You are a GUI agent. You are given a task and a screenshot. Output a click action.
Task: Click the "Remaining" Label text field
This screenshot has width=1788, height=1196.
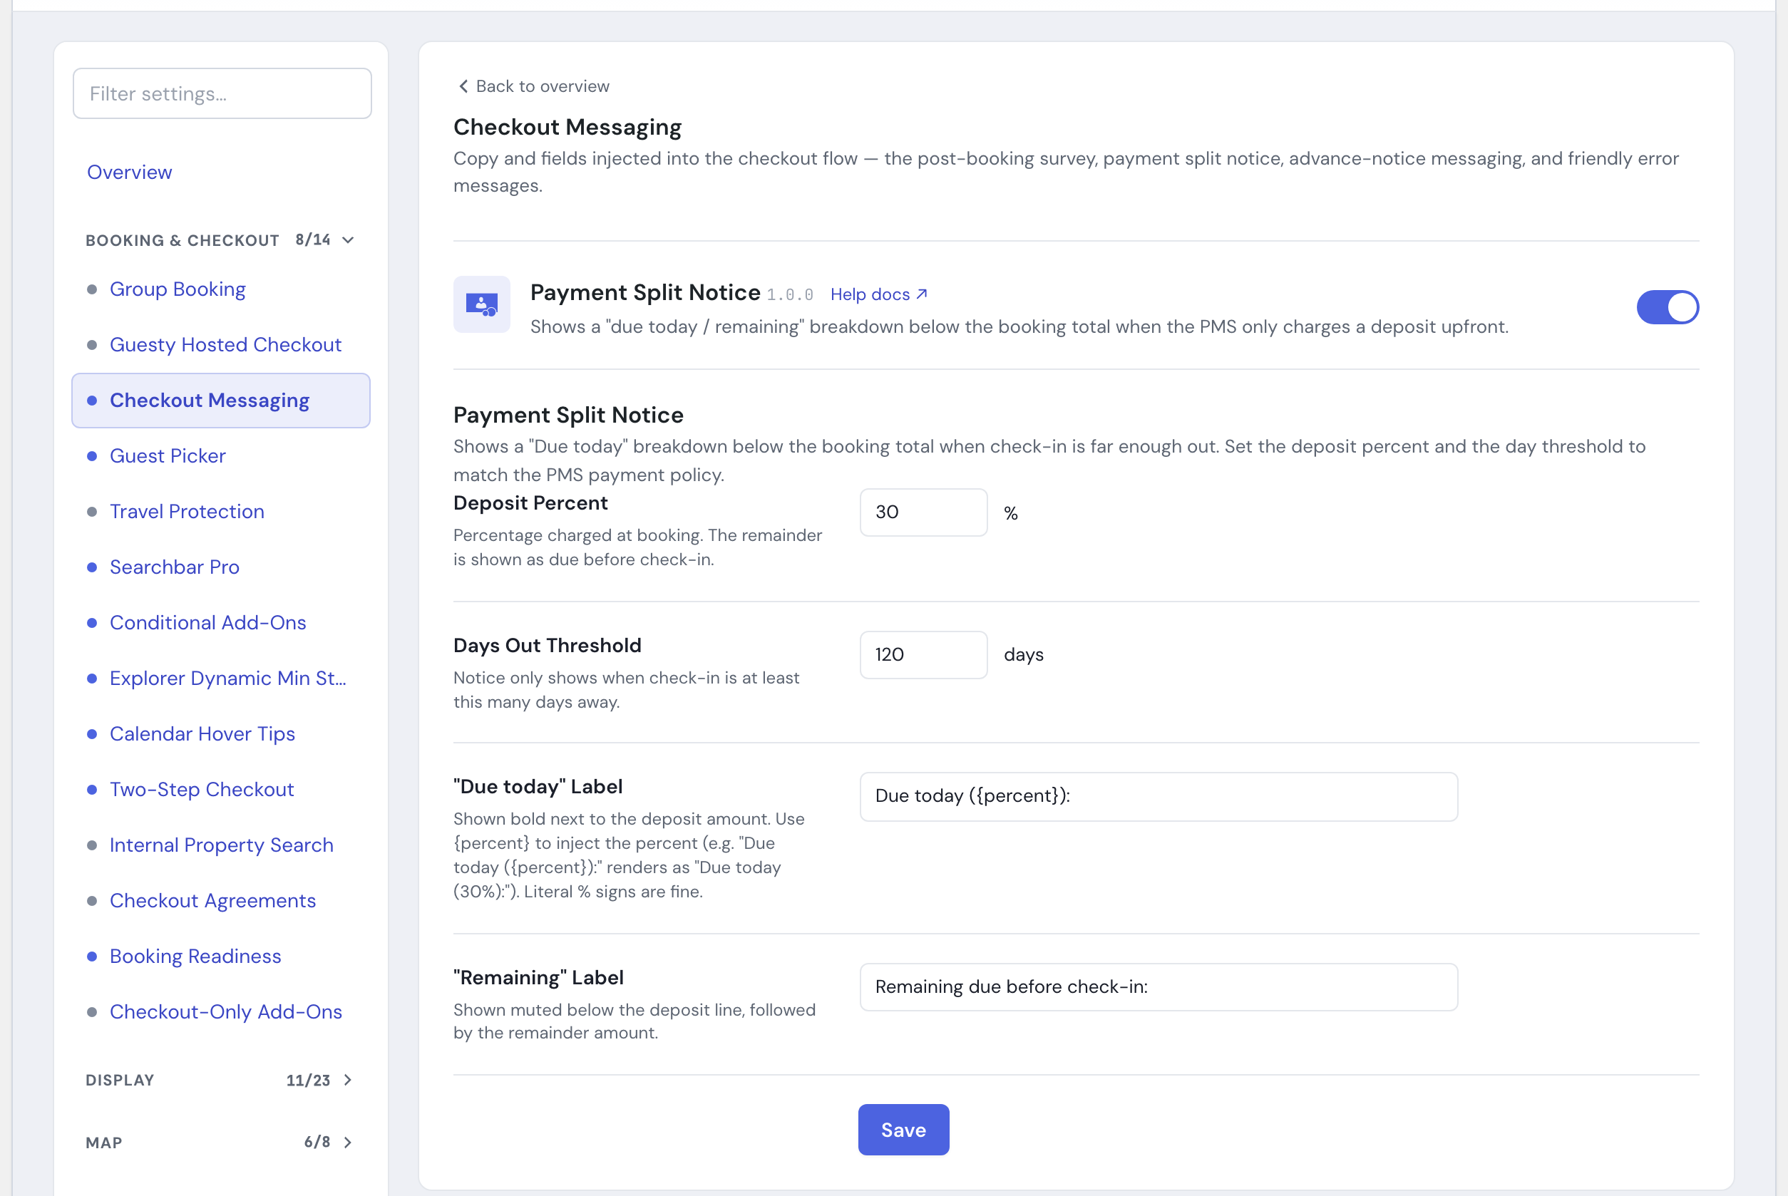pos(1158,987)
